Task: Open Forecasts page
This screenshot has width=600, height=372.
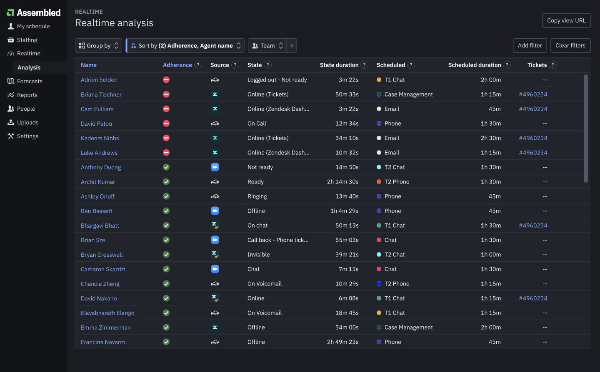Action: point(30,81)
